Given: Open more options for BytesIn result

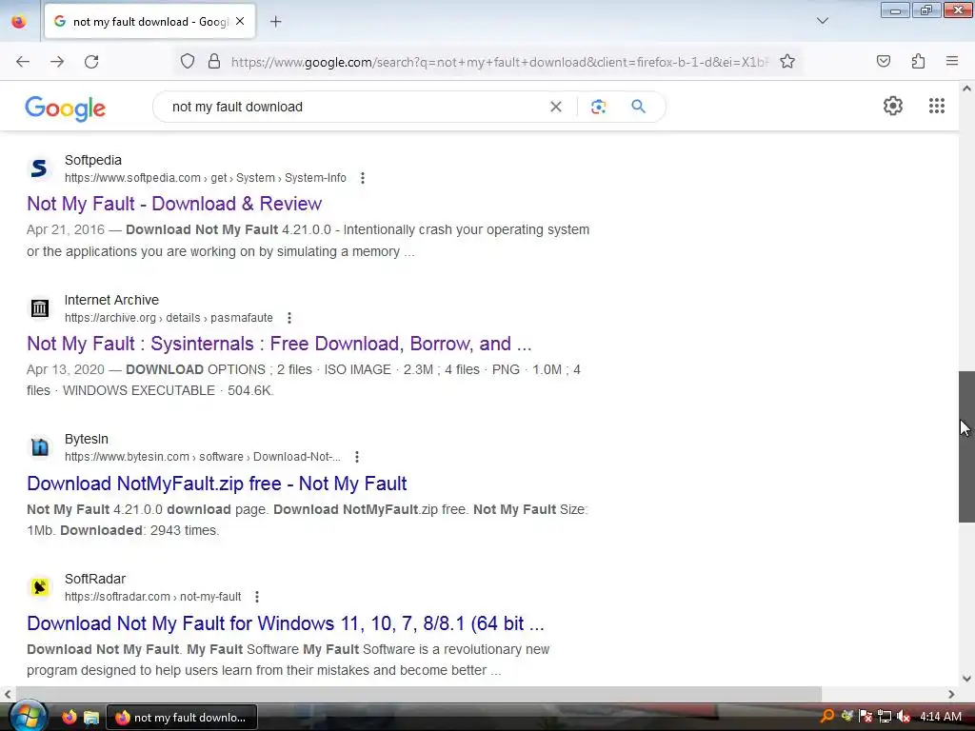Looking at the screenshot, I should coord(357,457).
